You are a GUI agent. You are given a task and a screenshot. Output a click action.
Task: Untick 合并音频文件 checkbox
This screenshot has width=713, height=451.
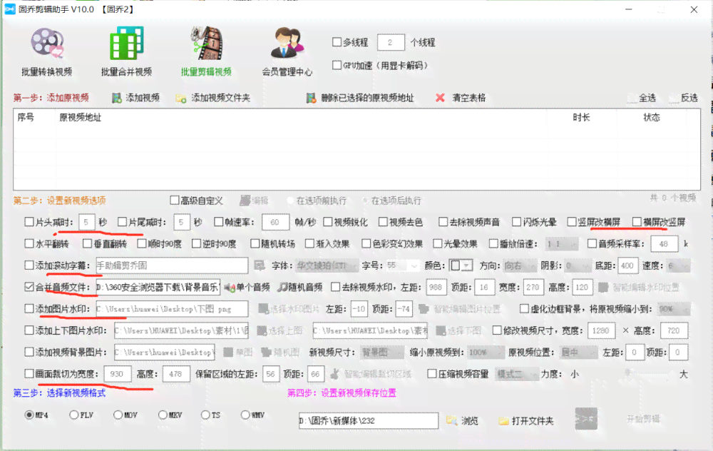pyautogui.click(x=29, y=287)
